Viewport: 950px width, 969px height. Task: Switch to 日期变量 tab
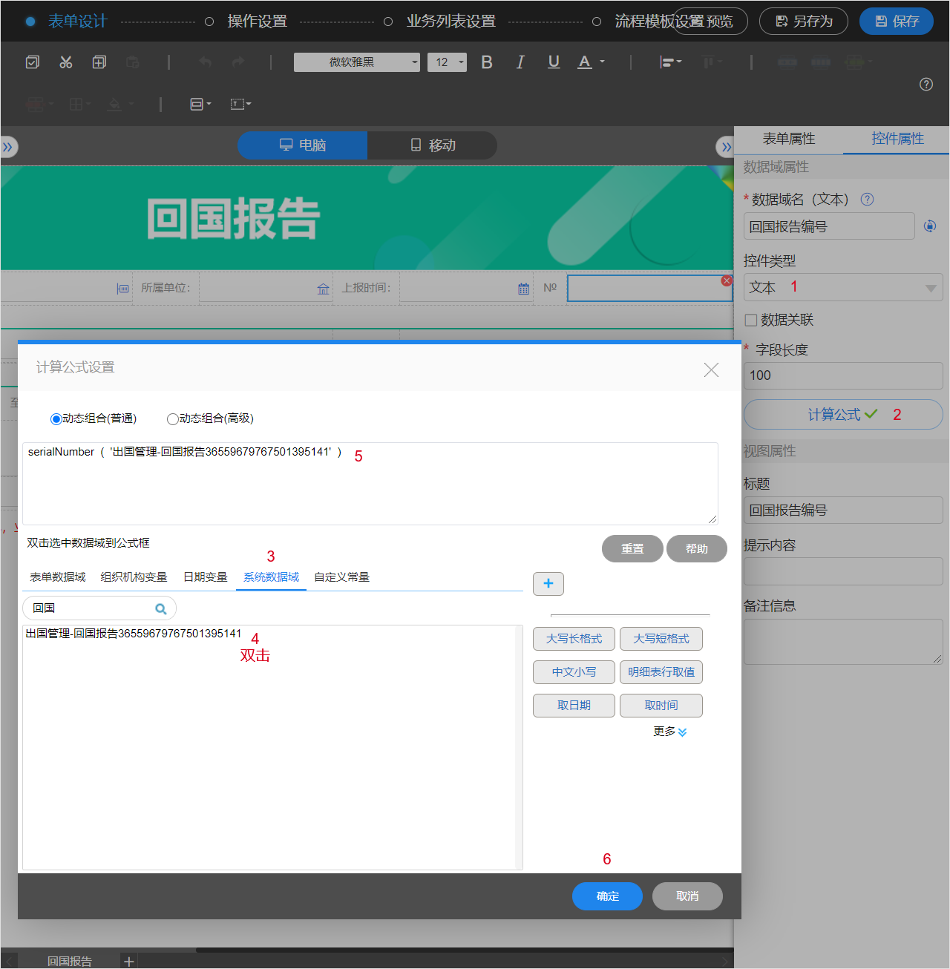click(x=206, y=577)
